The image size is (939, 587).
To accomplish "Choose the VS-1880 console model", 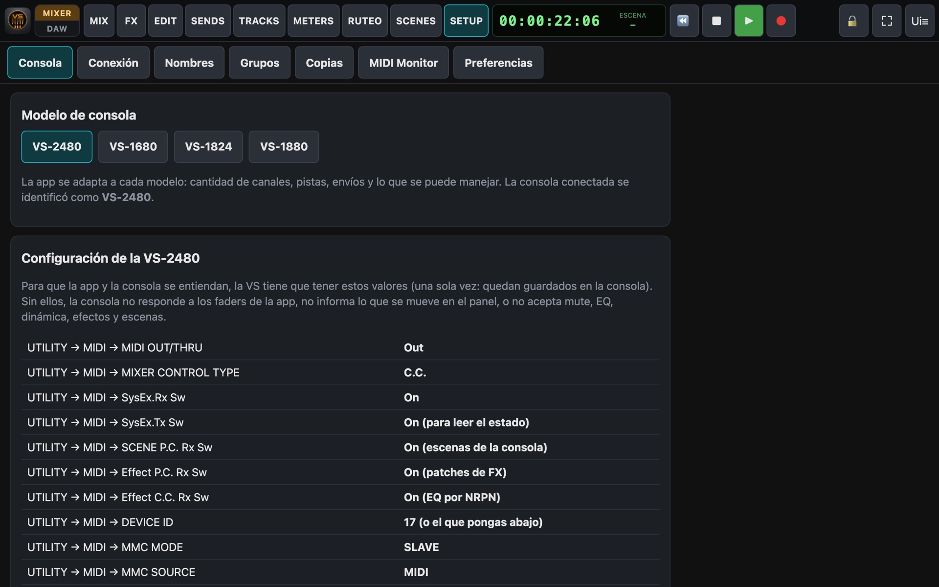I will [284, 147].
